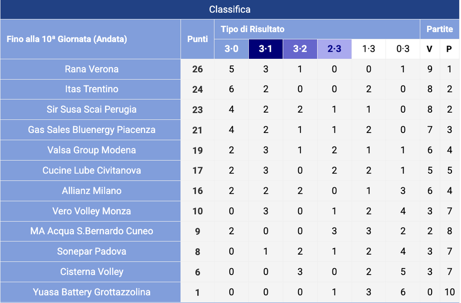Select Cucine Lube Civitanova team

(92, 170)
